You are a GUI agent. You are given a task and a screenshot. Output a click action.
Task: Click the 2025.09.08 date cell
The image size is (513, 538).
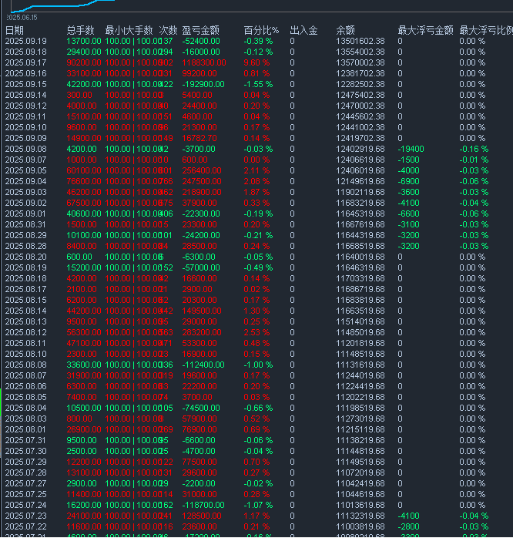(x=25, y=149)
